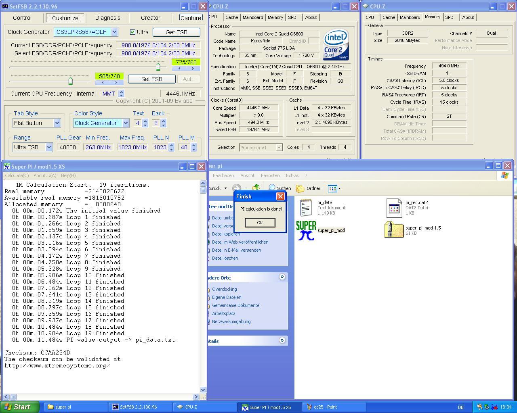The height and width of the screenshot is (413, 517).
Task: Launch the super_pi_mod application icon
Action: tap(306, 230)
